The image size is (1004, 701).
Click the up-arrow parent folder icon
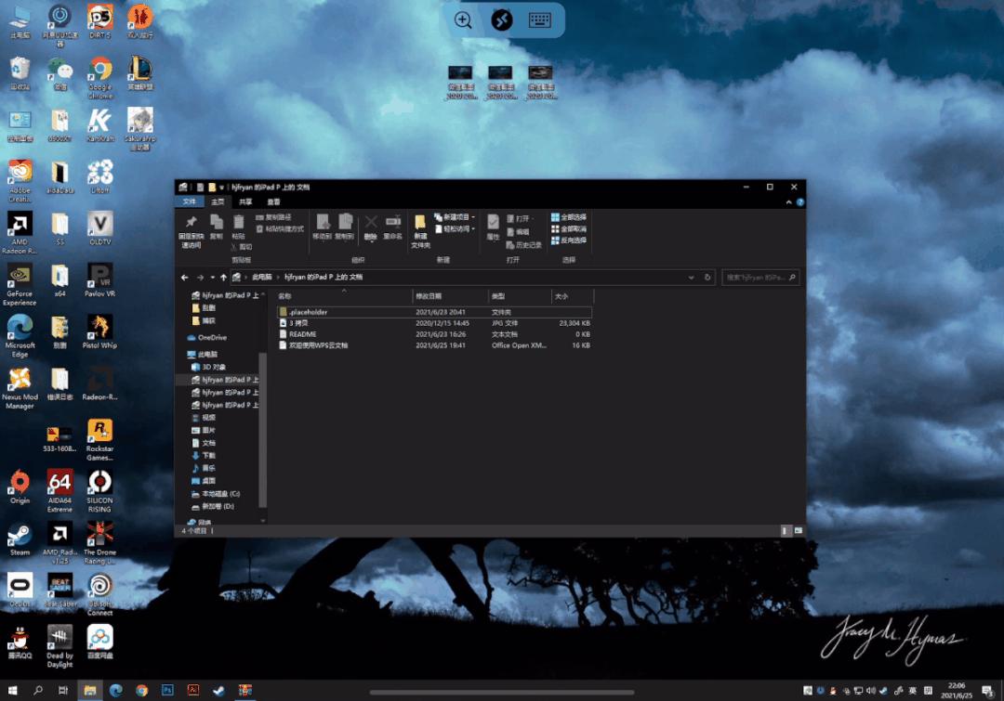pyautogui.click(x=224, y=278)
